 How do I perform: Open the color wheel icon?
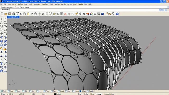(91, 14)
